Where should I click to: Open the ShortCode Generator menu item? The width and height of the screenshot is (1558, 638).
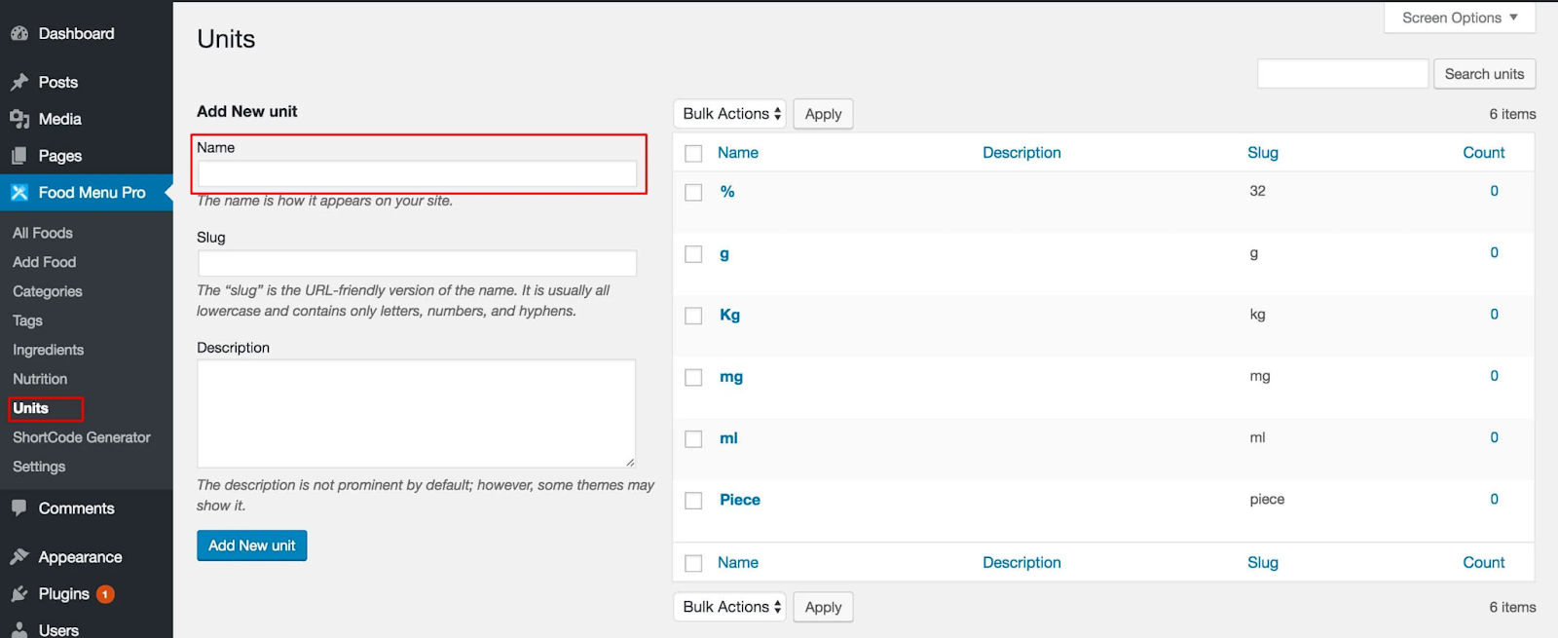tap(82, 437)
